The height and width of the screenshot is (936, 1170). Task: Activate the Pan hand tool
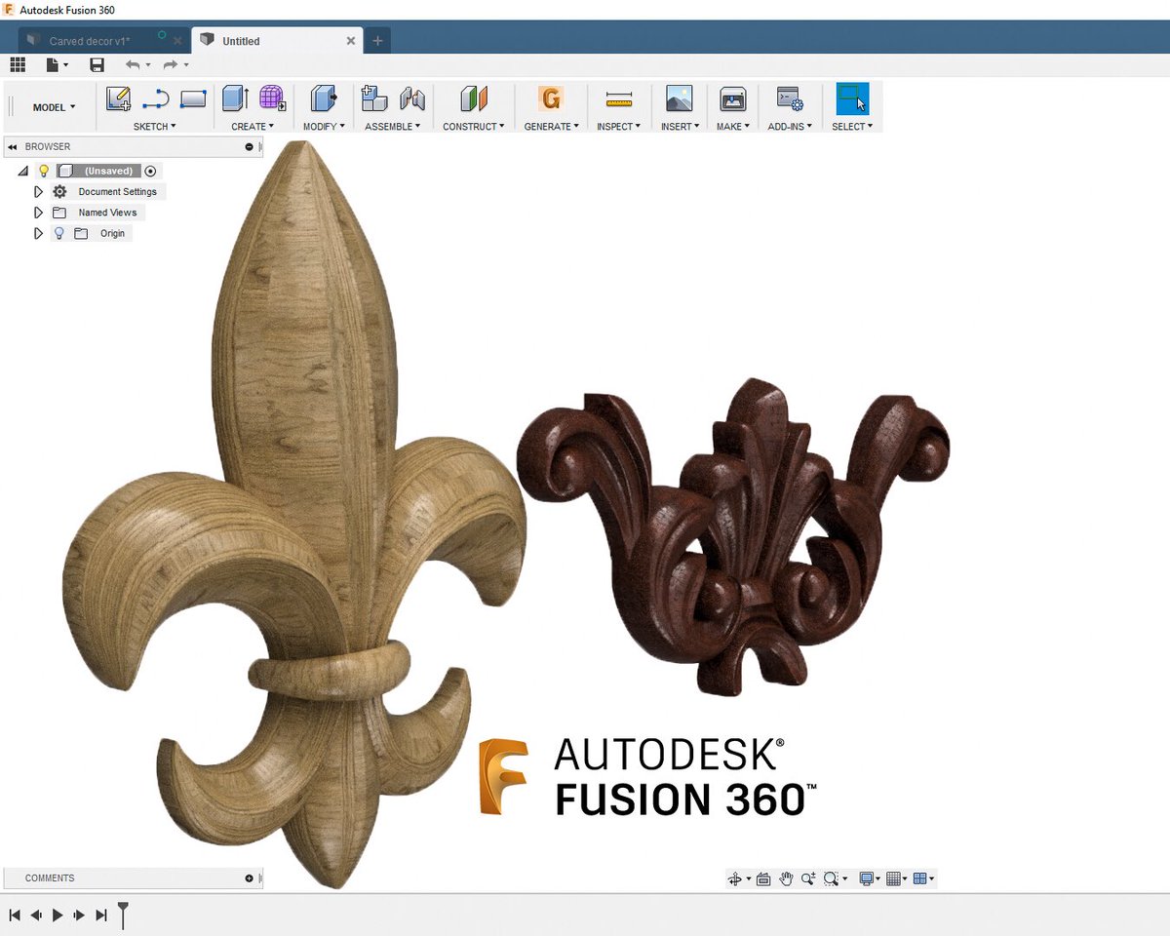(x=786, y=878)
